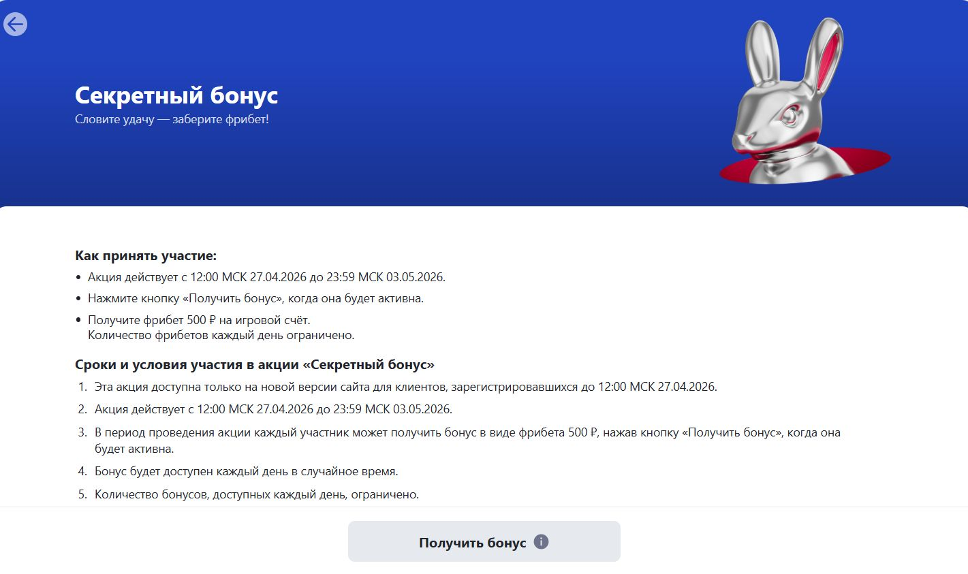The width and height of the screenshot is (968, 574).
Task: Click the bullet Получите фрибет 500 ₽
Action: tap(199, 320)
